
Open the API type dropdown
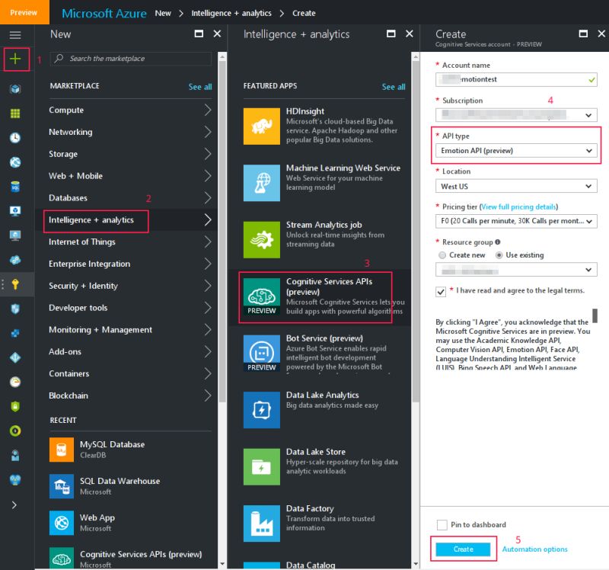coord(516,152)
